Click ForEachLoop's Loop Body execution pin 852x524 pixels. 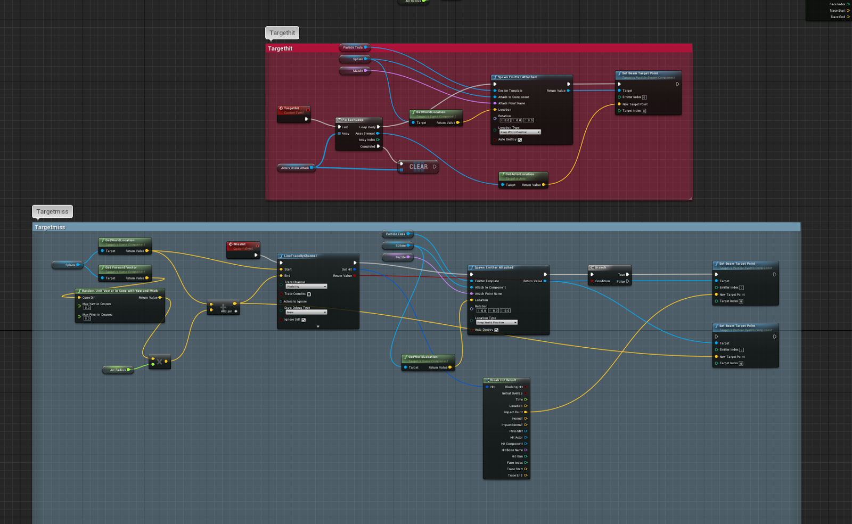click(379, 127)
